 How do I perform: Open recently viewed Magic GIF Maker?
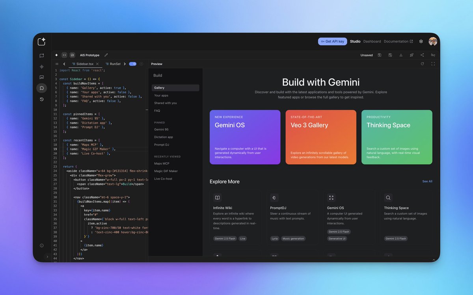click(x=166, y=171)
